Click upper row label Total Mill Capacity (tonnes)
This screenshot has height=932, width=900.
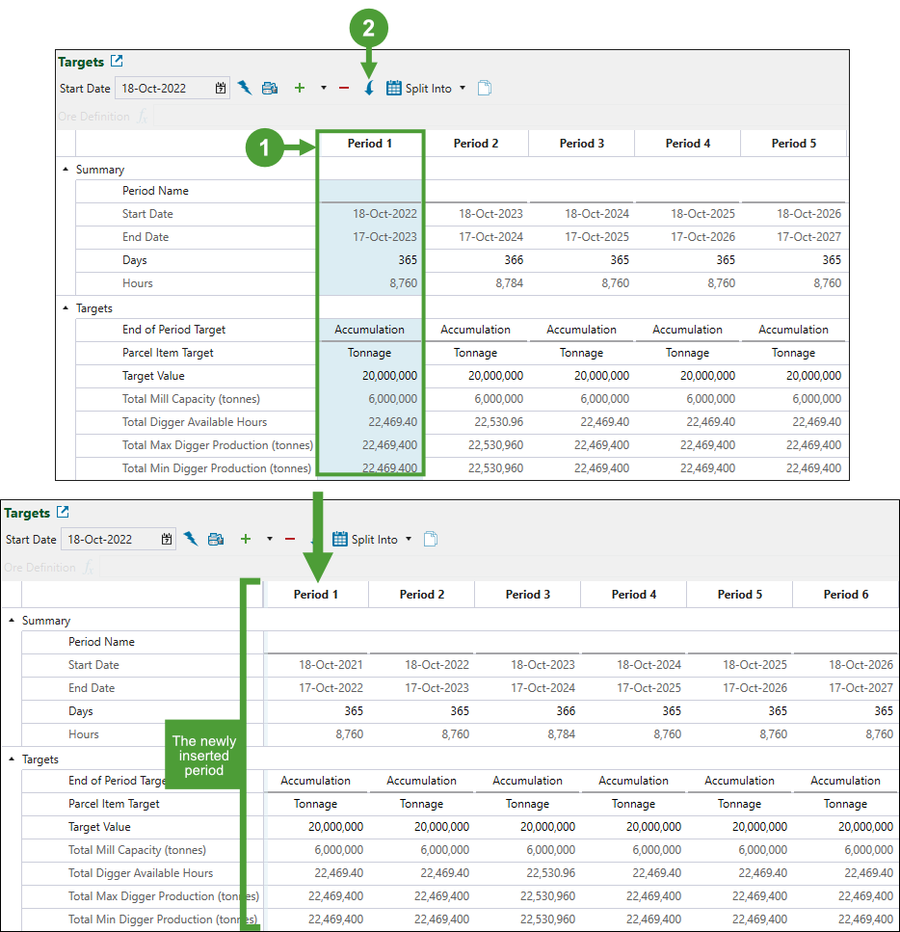(x=191, y=399)
